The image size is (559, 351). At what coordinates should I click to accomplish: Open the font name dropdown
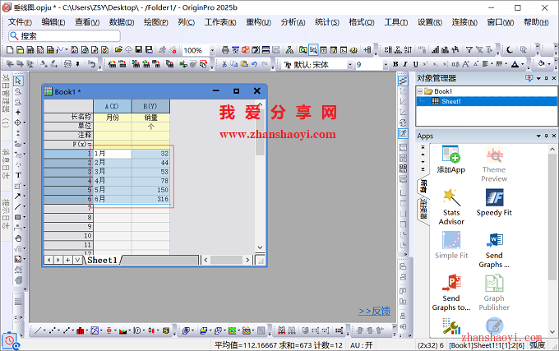coord(349,64)
